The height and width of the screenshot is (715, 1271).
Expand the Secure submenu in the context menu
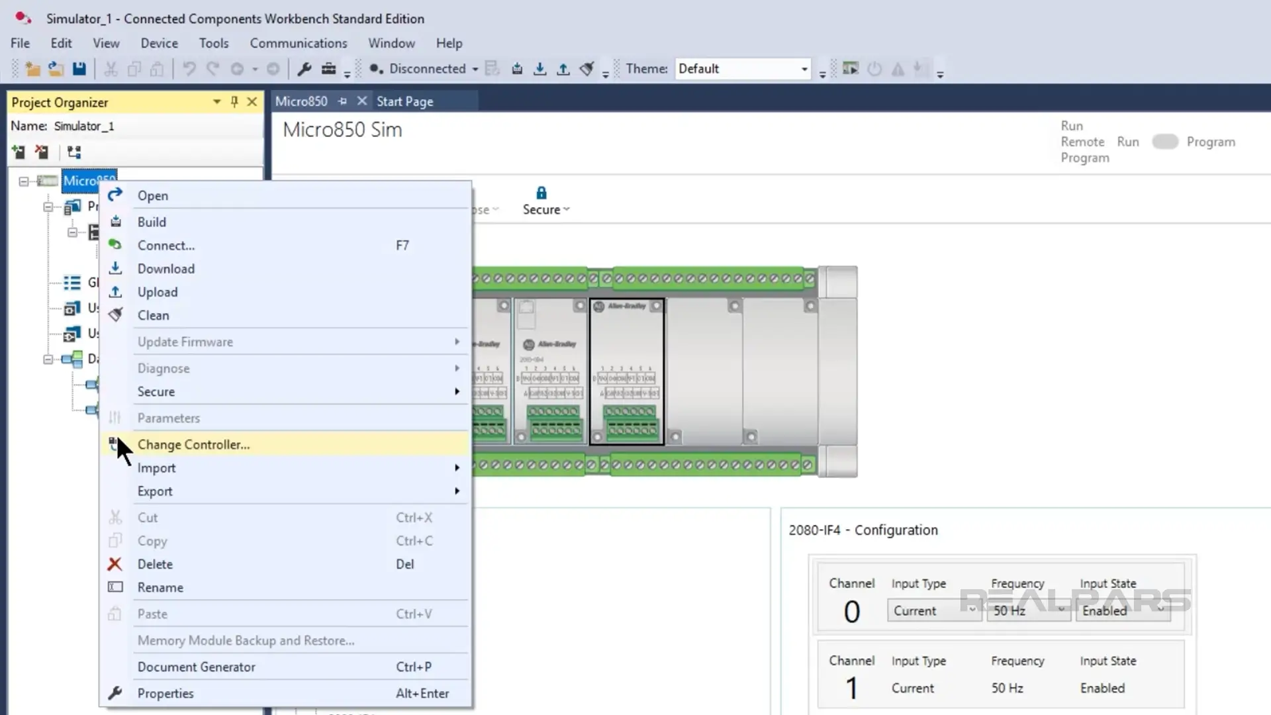tap(457, 392)
